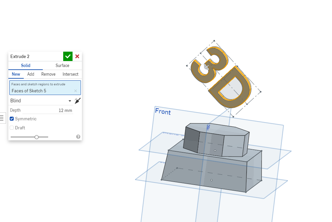Flip extrude direction with the arrow icon
Screen dimensions: 332x222
click(78, 101)
